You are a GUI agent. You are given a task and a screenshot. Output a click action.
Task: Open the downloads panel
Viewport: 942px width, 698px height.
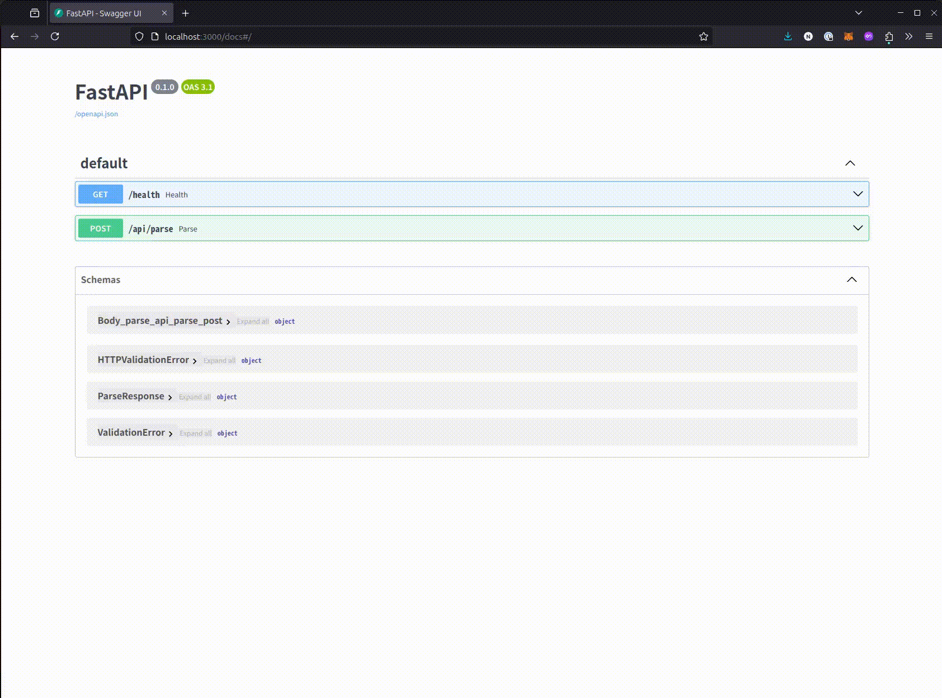[788, 36]
